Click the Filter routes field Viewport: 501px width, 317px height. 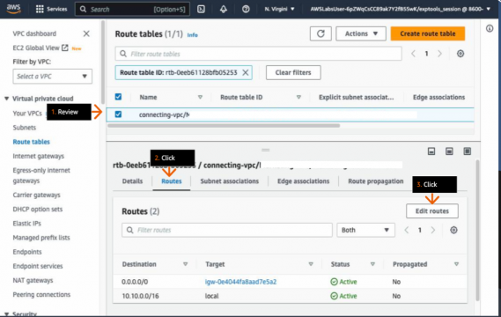tap(227, 230)
